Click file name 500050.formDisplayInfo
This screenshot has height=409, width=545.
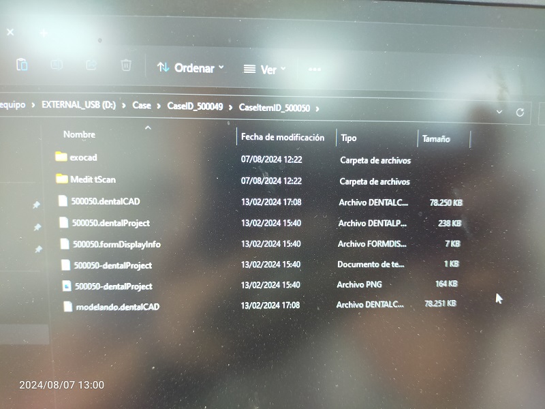coord(116,245)
